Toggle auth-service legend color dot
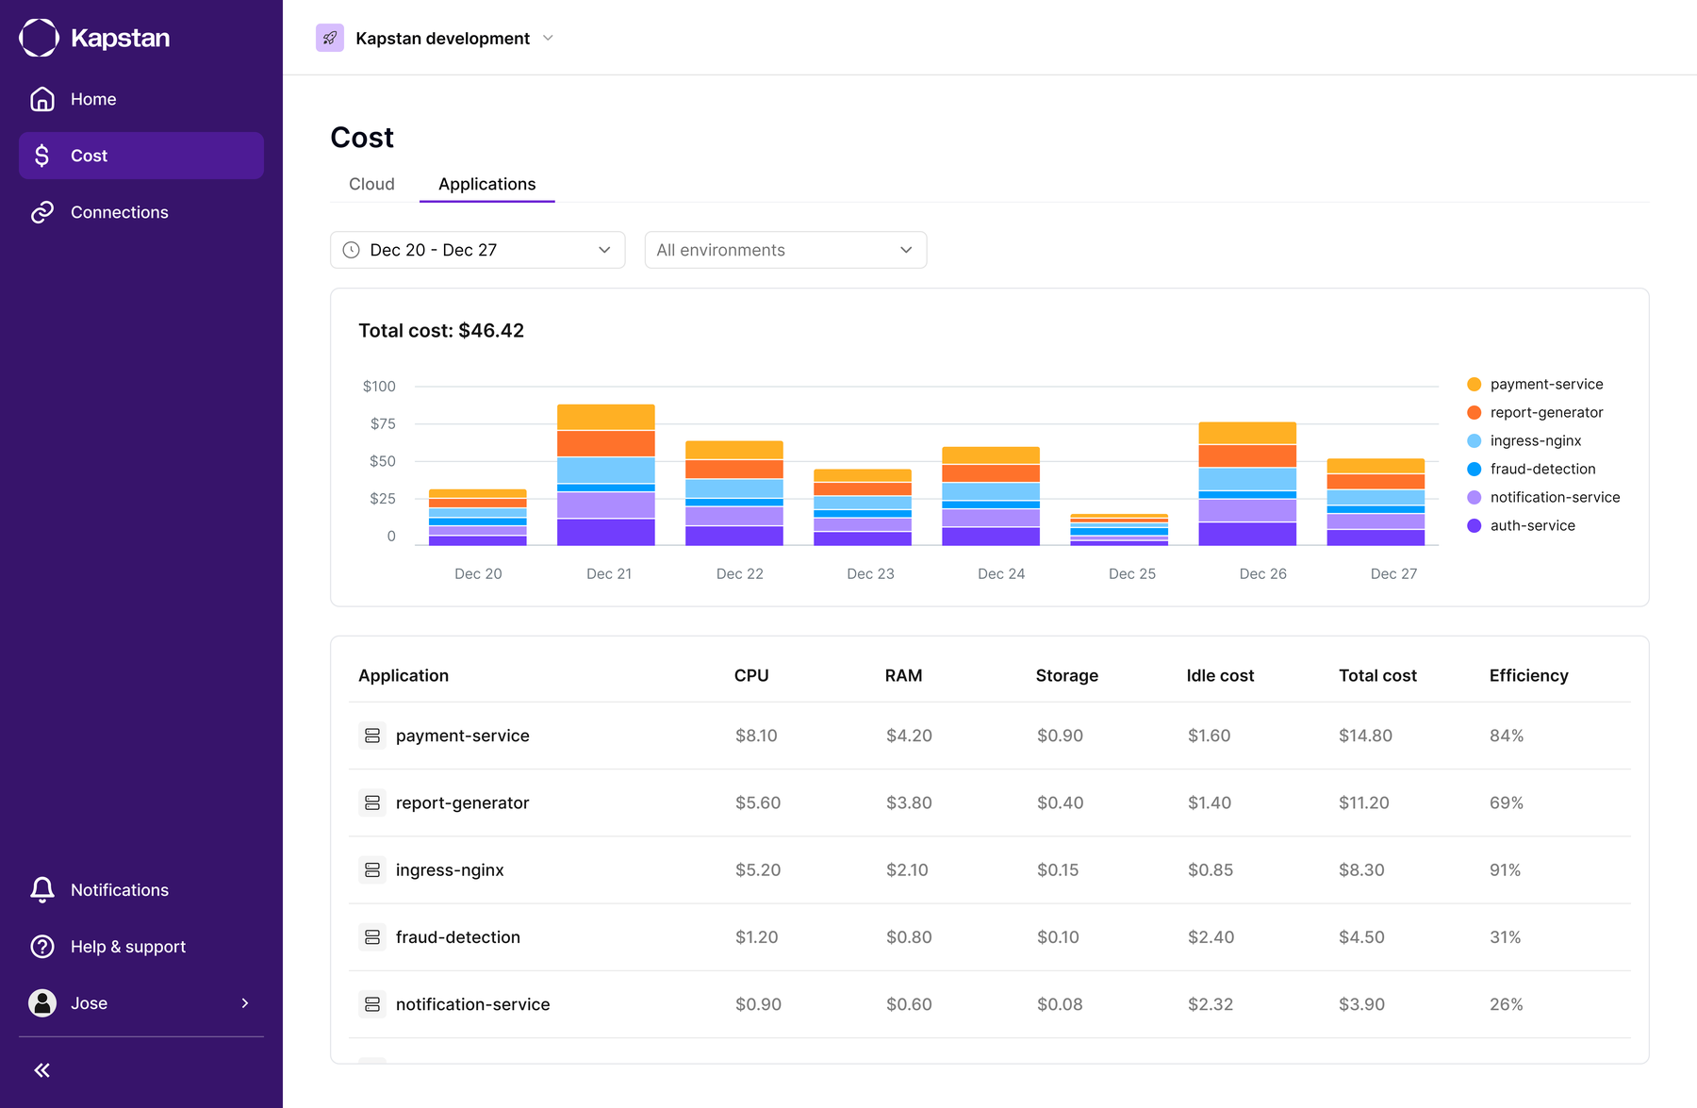 click(1475, 525)
